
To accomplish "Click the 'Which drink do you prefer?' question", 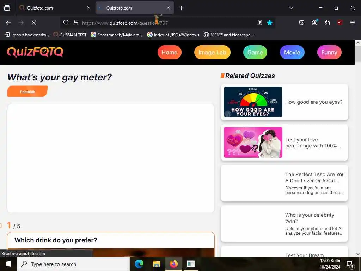I will (x=56, y=240).
